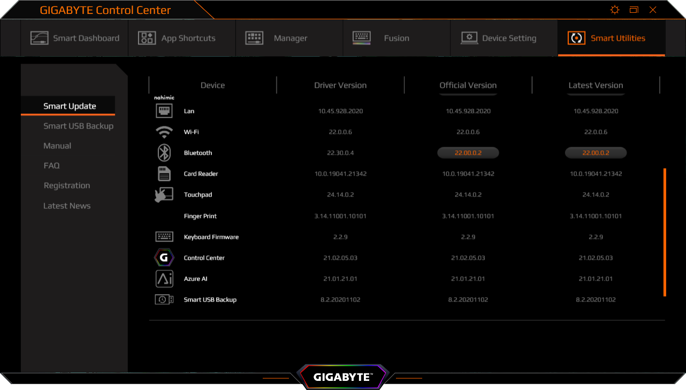Click the Device column header
686x390 pixels.
212,85
